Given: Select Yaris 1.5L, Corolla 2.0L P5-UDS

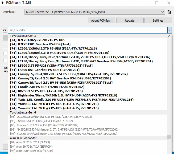Looking at the screenshot, I should pyautogui.click(x=88, y=100).
